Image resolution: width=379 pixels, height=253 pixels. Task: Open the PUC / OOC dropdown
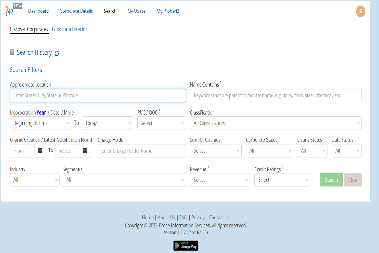pos(161,123)
